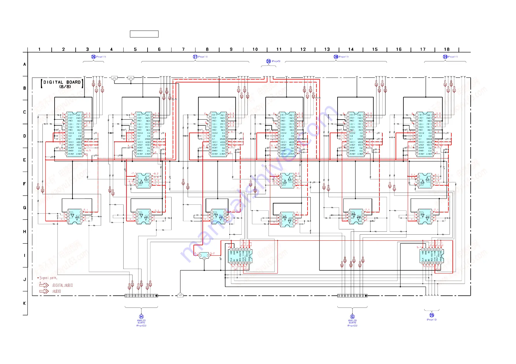Viewport: 516px width, 364px height.
Task: Click the ':DIGITAL AUDIO' legend label
Action: (x=62, y=285)
